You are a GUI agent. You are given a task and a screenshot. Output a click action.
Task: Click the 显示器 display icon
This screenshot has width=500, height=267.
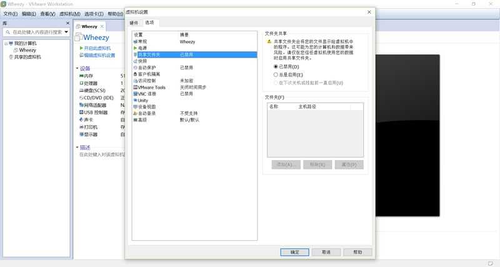pos(81,134)
